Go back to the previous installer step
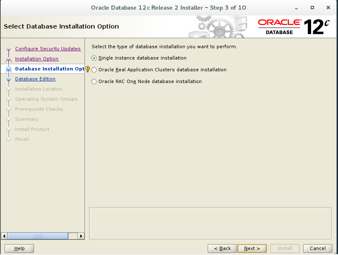This screenshot has width=338, height=255. tap(222, 248)
